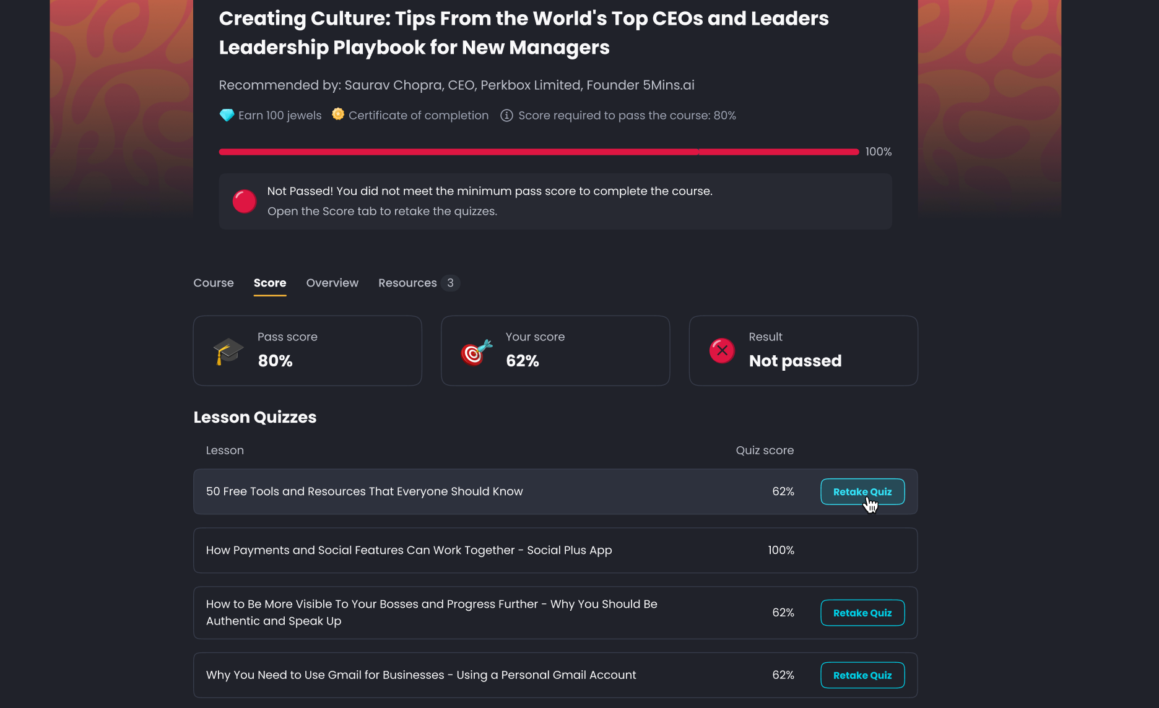Click the red Not Passed status circle
The width and height of the screenshot is (1159, 708).
244,201
